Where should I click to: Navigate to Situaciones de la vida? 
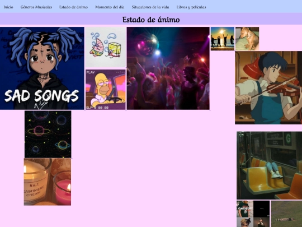150,7
